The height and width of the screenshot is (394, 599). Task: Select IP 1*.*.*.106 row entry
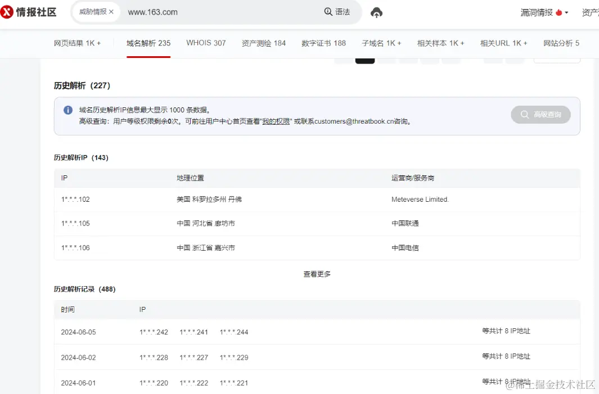(75, 248)
